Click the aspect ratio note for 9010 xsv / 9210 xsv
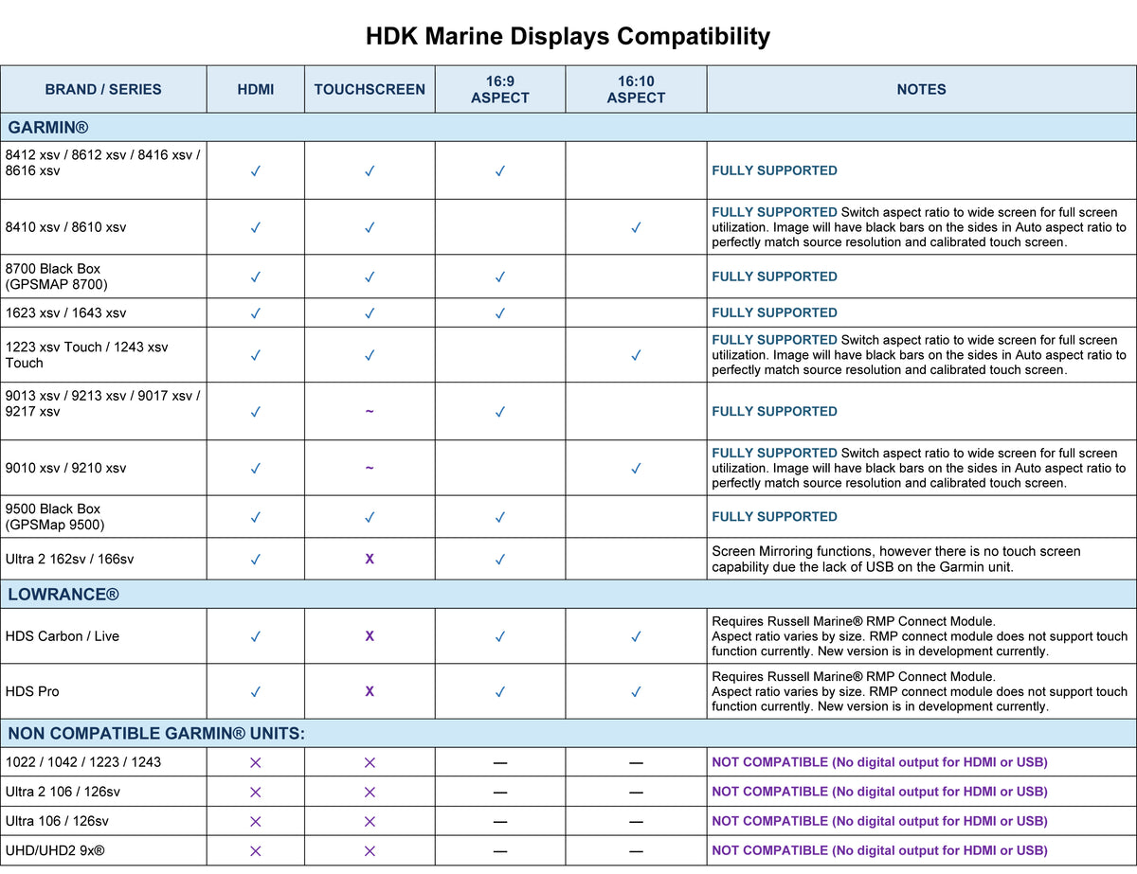 click(x=920, y=468)
